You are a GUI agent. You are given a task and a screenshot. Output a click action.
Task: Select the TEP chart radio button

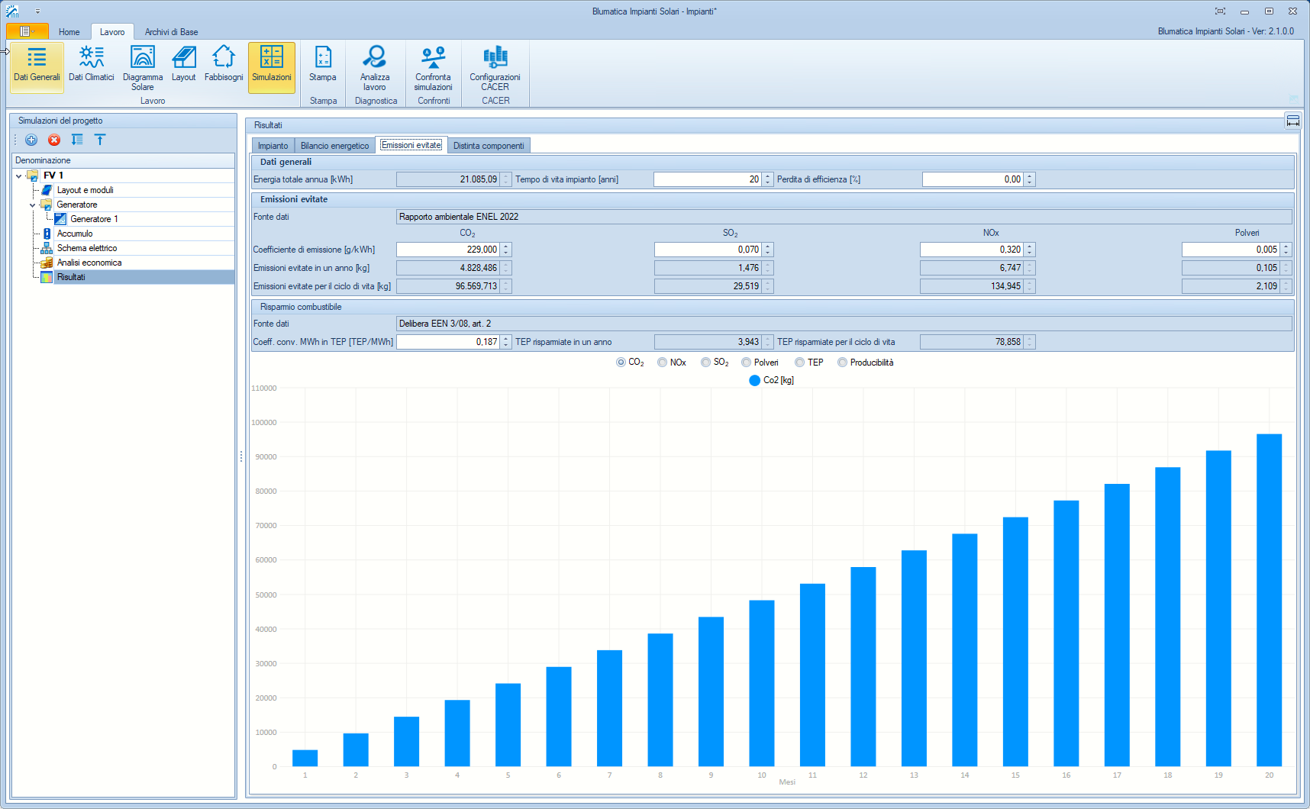800,363
